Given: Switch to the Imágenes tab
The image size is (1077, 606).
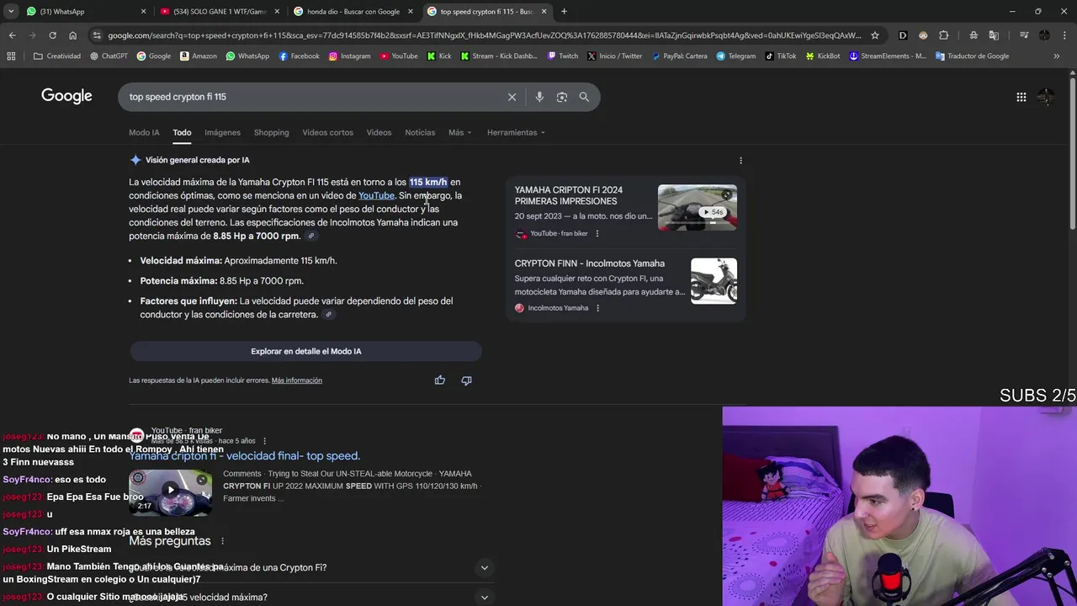Looking at the screenshot, I should (222, 132).
